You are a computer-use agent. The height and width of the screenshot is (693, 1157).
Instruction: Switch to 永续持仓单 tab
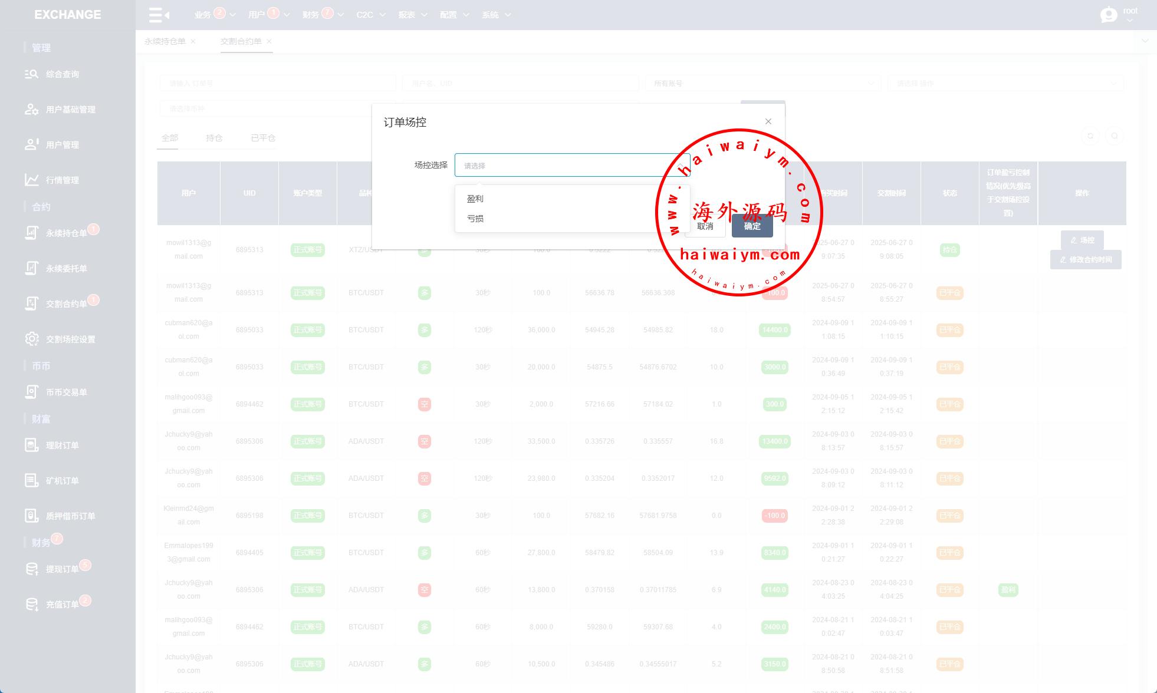pos(165,41)
